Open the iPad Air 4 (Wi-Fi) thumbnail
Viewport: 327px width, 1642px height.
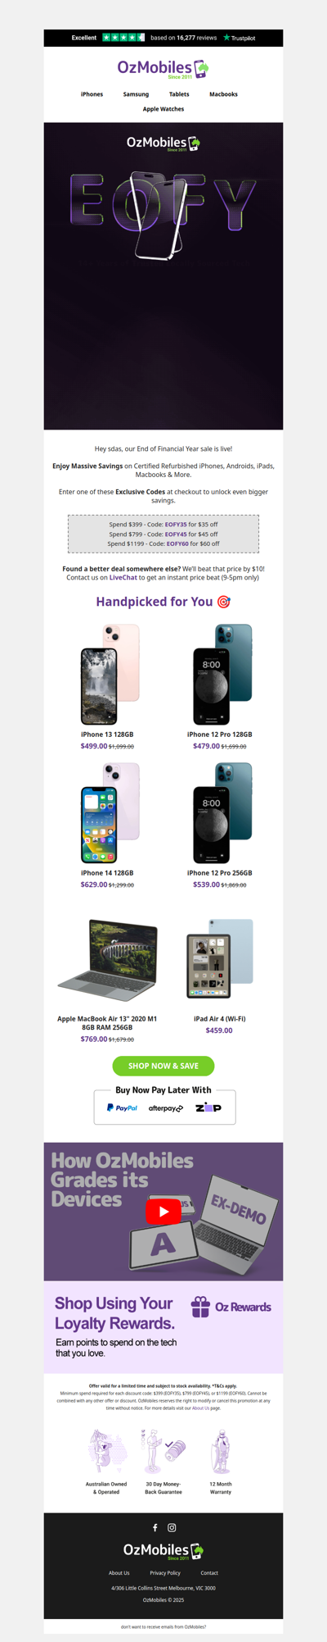219,958
